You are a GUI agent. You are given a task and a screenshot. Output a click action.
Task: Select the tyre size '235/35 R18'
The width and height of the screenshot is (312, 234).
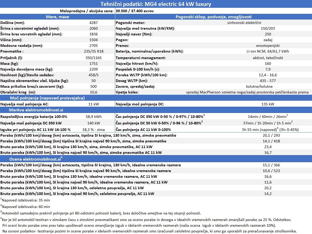pyautogui.click(x=94, y=51)
